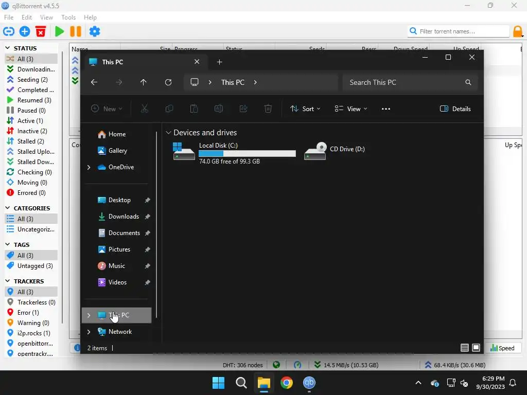Open qBittorrent File menu
Screen dimensions: 527x395
click(x=9, y=17)
